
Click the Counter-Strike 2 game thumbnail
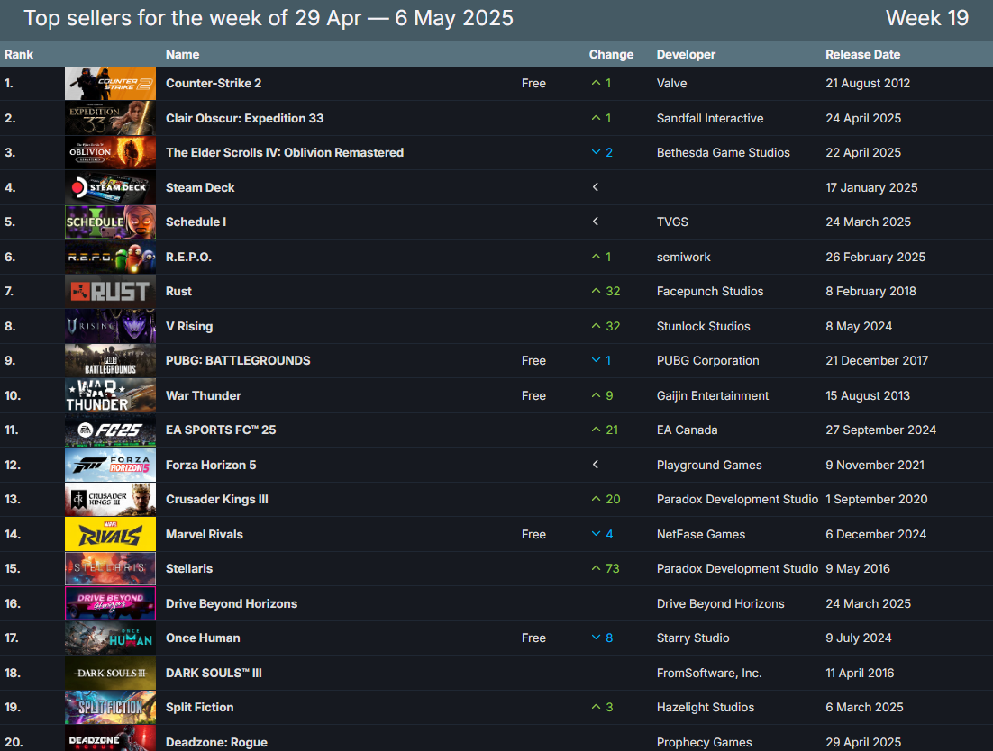click(x=110, y=84)
